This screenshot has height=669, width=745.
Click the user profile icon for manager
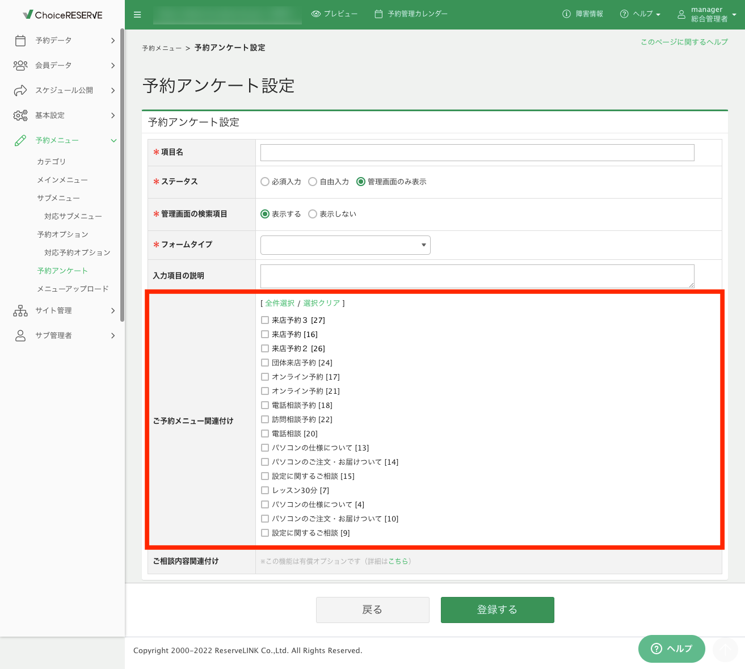(x=681, y=14)
